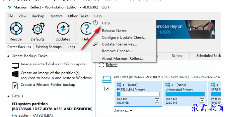Image resolution: width=227 pixels, height=117 pixels.
Task: Open the Actions... dropdown
Action: point(123,111)
